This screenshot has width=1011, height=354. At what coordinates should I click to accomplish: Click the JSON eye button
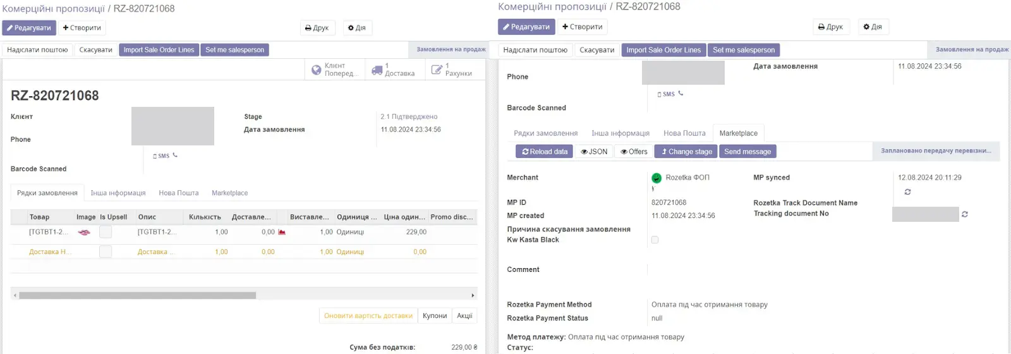594,152
